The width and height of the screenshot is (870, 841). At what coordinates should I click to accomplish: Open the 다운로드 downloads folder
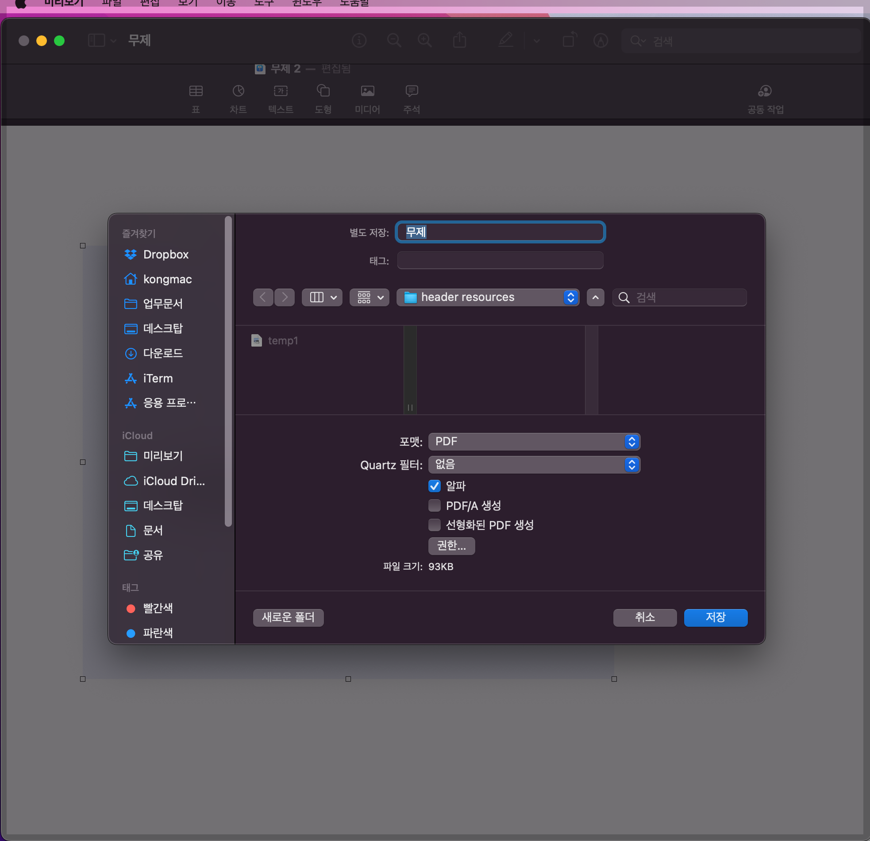click(x=162, y=354)
